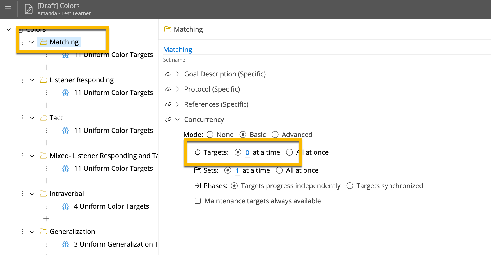Select the Tact folder in the tree
The image size is (491, 255).
[x=56, y=118]
